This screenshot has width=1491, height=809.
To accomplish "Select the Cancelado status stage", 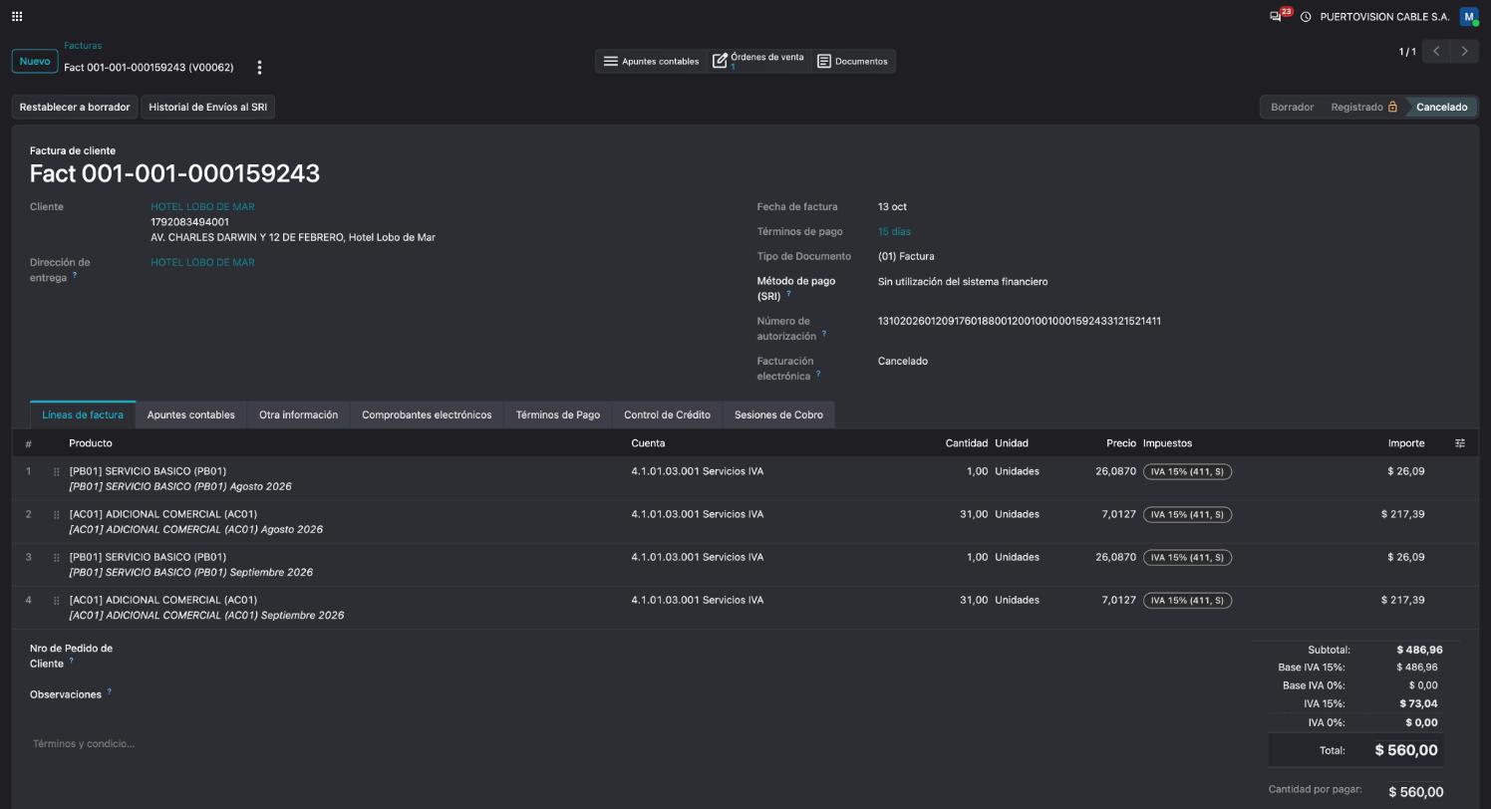I will coord(1441,108).
